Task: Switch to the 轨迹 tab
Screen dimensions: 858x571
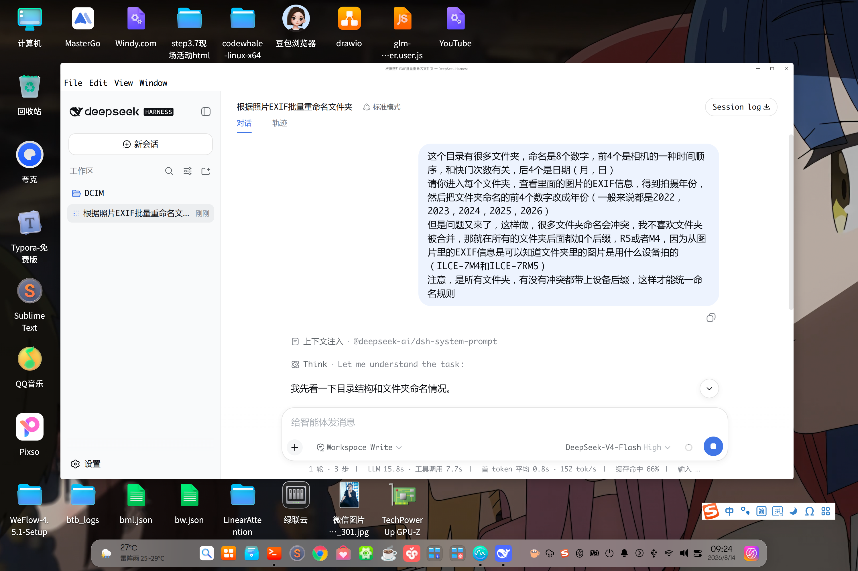Action: pyautogui.click(x=280, y=123)
